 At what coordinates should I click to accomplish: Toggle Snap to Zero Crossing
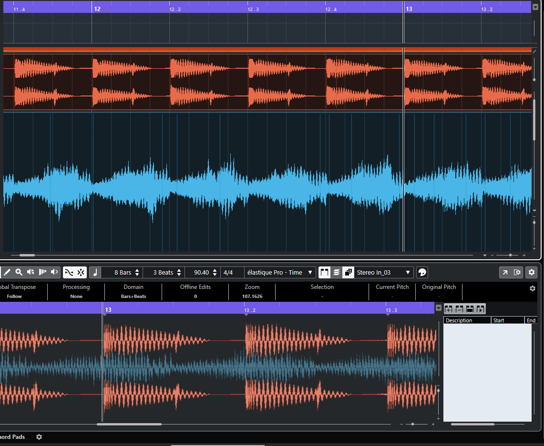(x=69, y=272)
